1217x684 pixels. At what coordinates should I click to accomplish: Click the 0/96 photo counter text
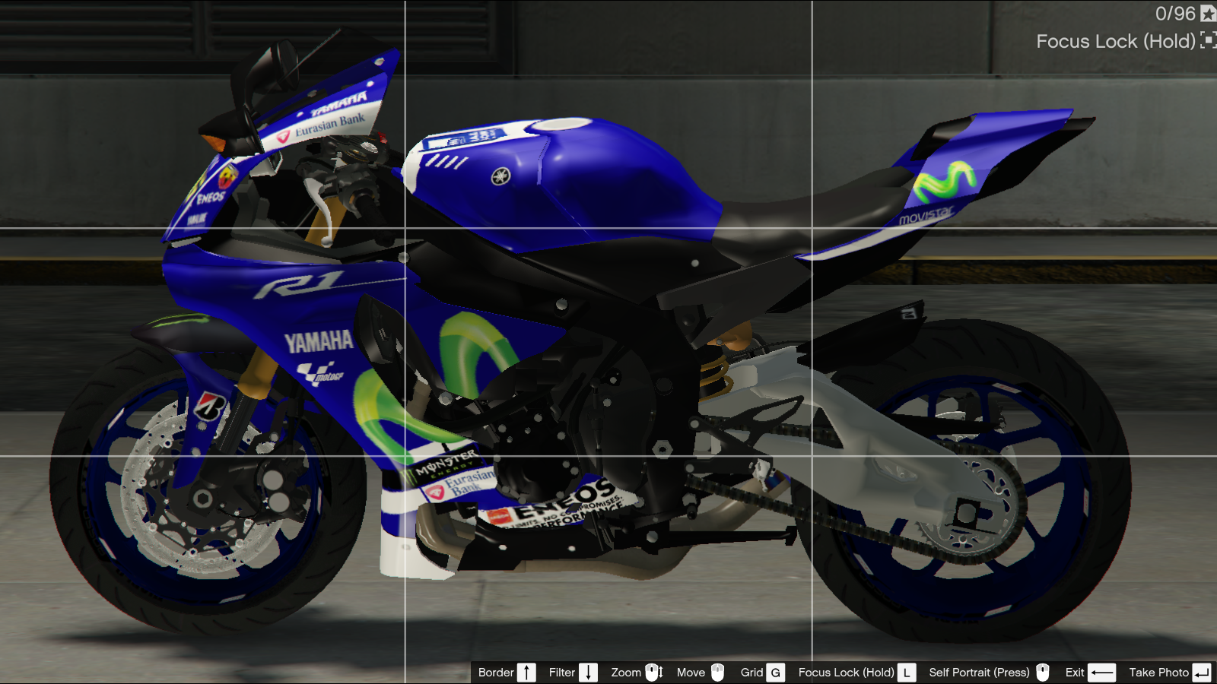click(x=1175, y=14)
